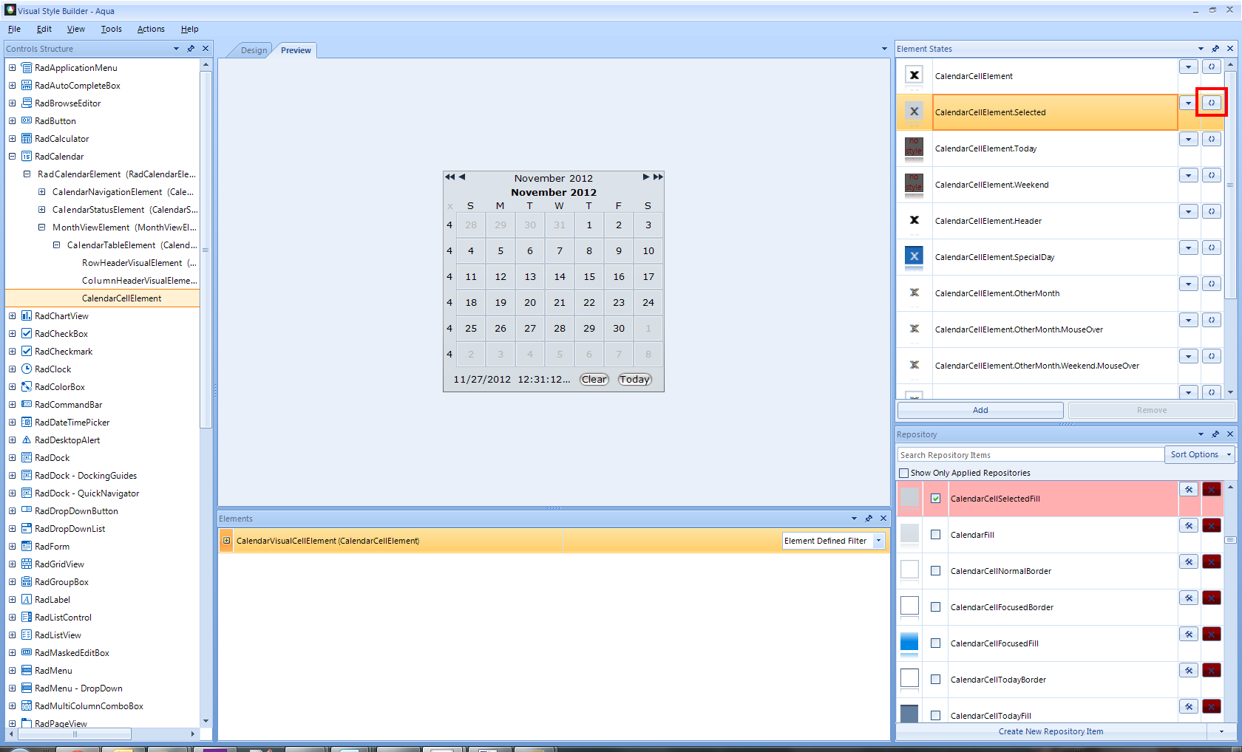Go to next month in calendar preview

pyautogui.click(x=645, y=177)
